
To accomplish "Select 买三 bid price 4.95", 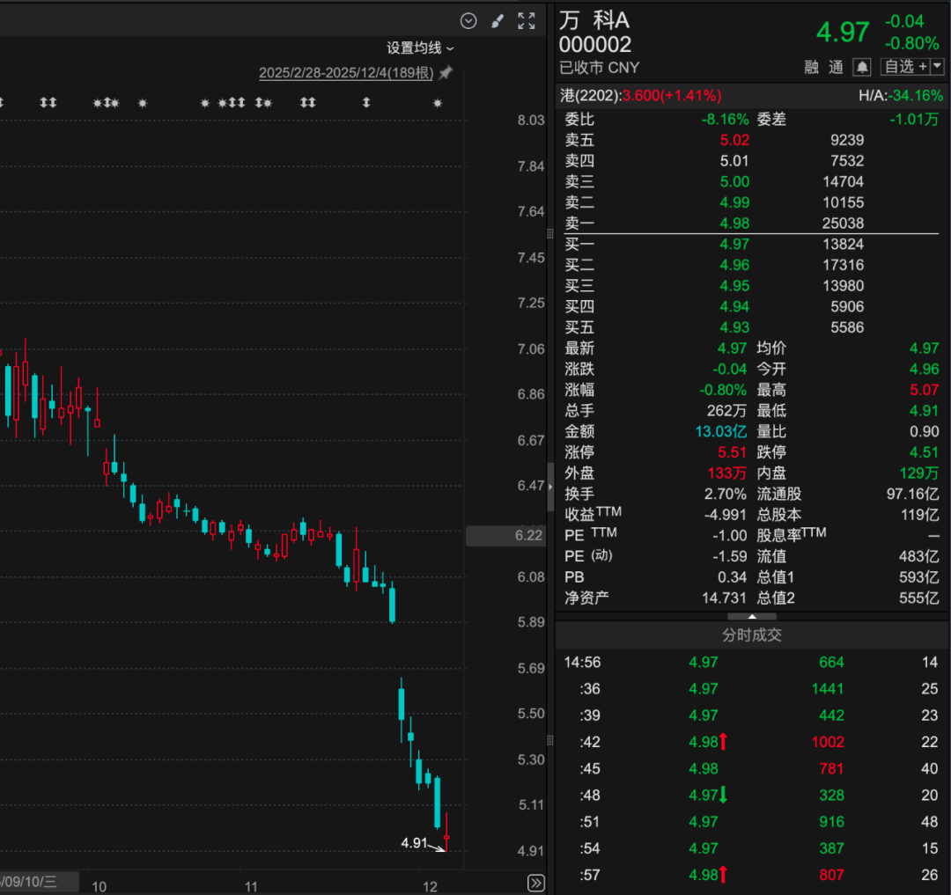I will tap(734, 286).
